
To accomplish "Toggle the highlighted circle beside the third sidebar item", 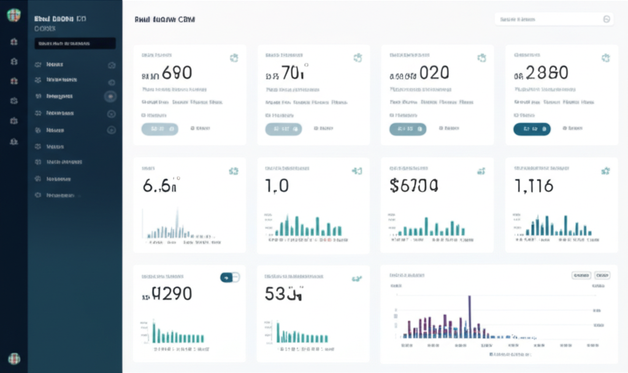I will 111,96.
